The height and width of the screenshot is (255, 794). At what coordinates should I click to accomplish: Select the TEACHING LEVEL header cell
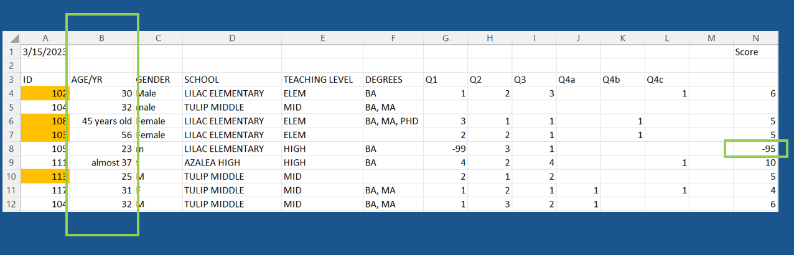322,80
